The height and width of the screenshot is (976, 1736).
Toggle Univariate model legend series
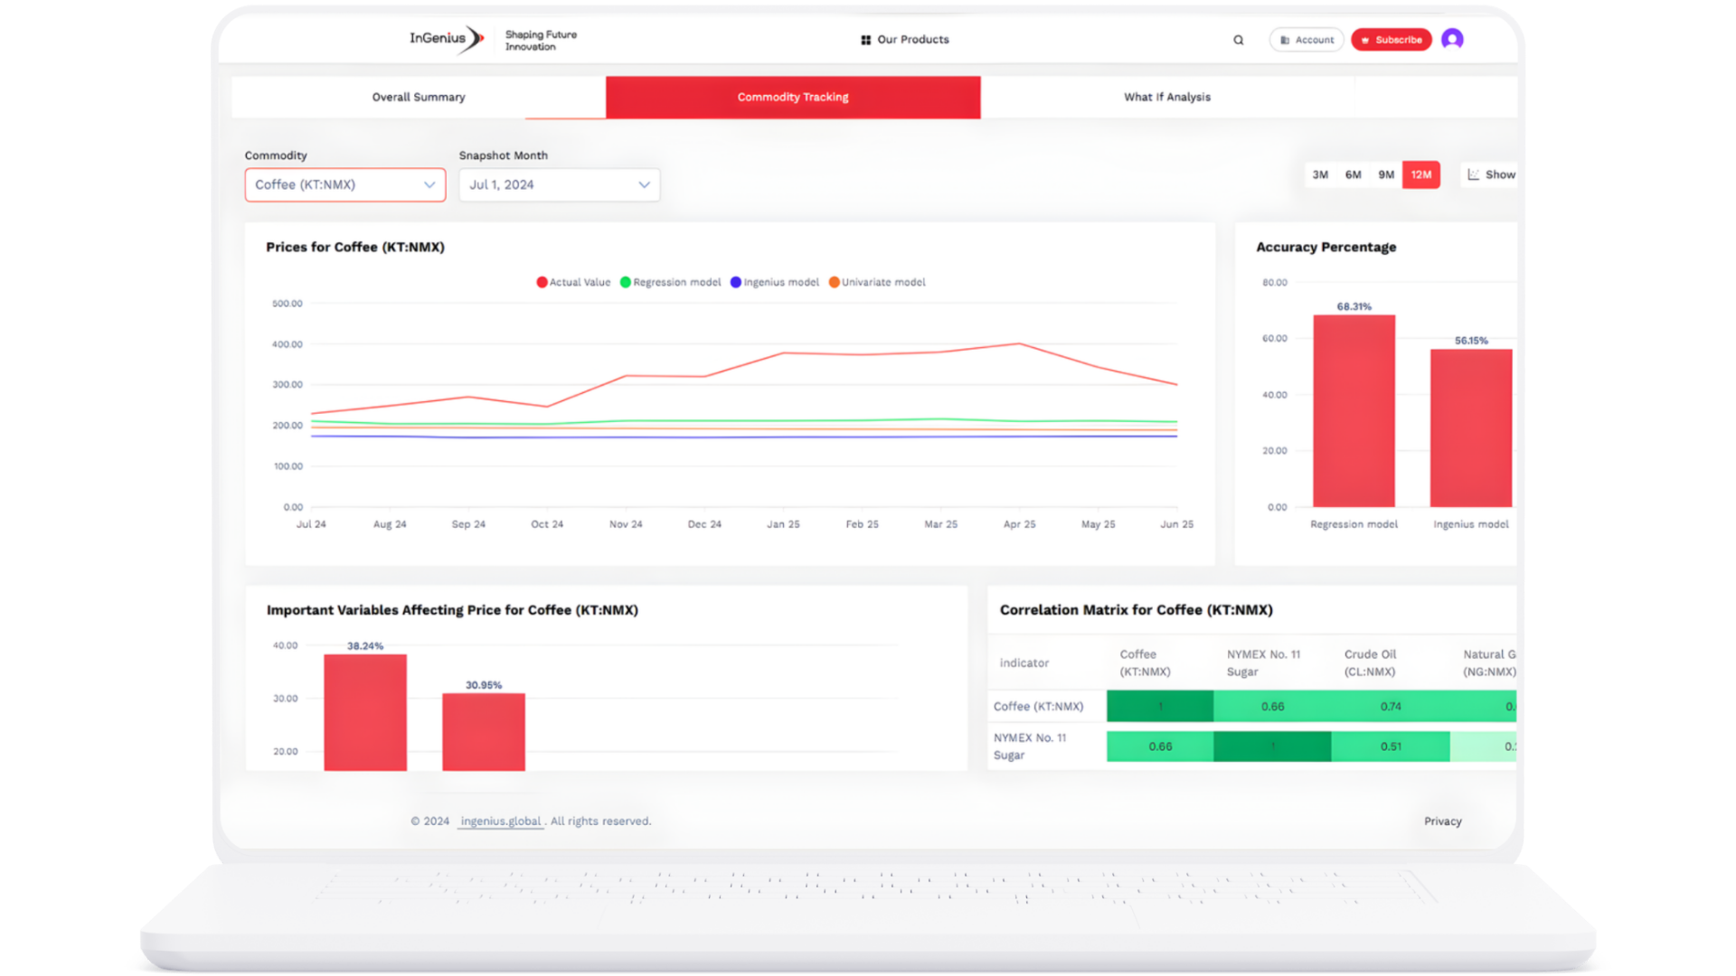click(877, 282)
